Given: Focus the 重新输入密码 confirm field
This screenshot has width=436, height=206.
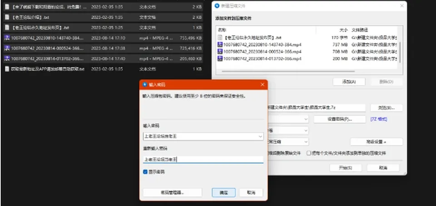Looking at the screenshot, I should point(203,159).
